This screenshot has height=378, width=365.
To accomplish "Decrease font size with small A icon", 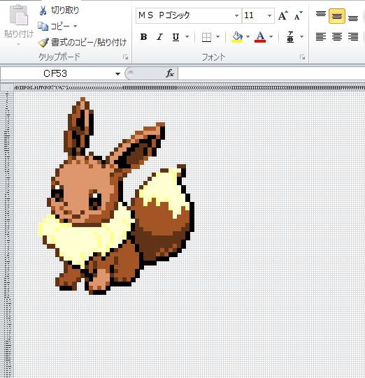I will coord(298,16).
